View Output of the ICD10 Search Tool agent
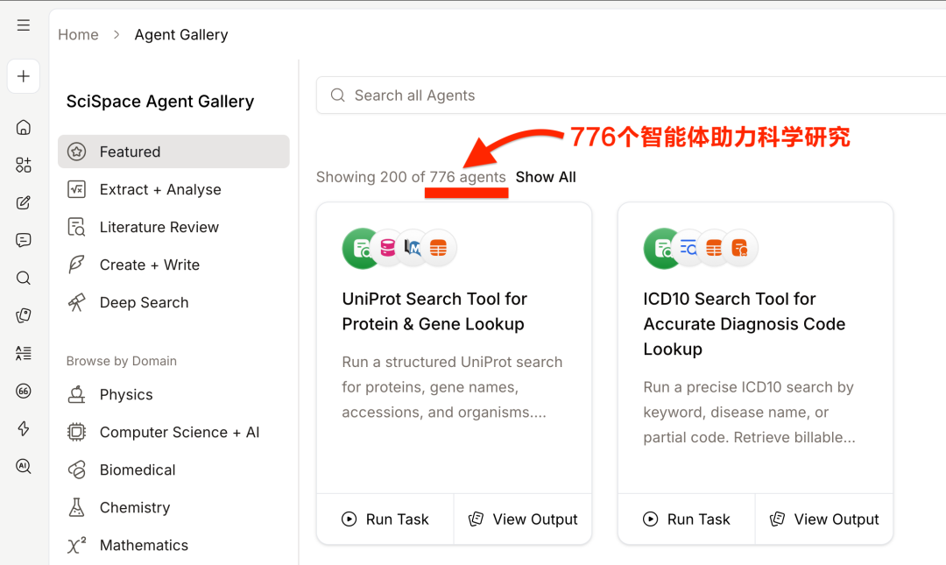This screenshot has width=946, height=565. click(x=824, y=519)
